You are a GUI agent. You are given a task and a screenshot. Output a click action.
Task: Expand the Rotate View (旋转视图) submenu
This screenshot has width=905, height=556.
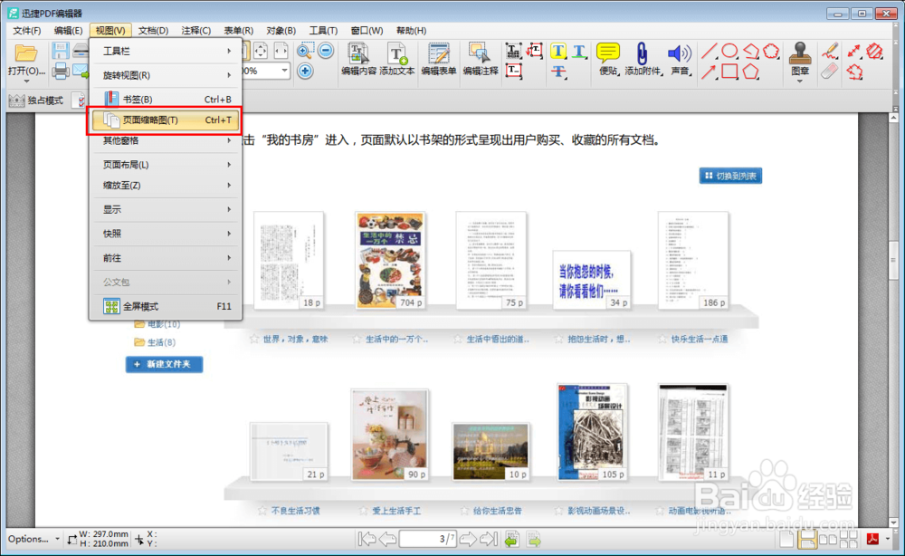(166, 75)
